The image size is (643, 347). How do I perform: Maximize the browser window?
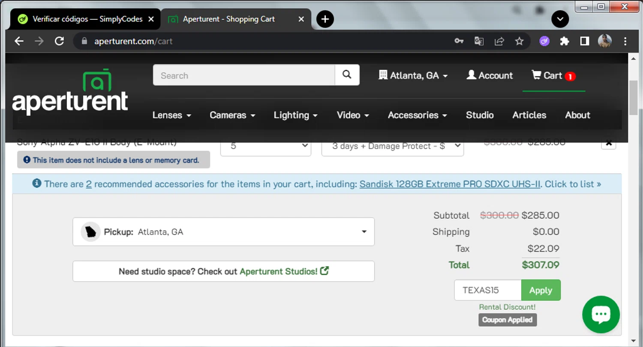click(x=601, y=6)
